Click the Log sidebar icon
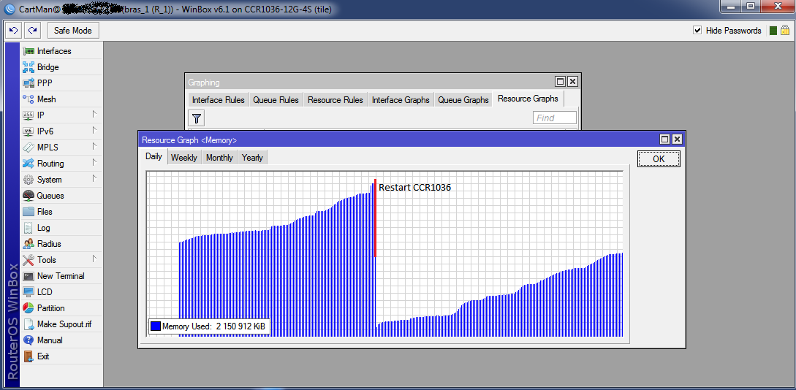796x390 pixels. [29, 228]
